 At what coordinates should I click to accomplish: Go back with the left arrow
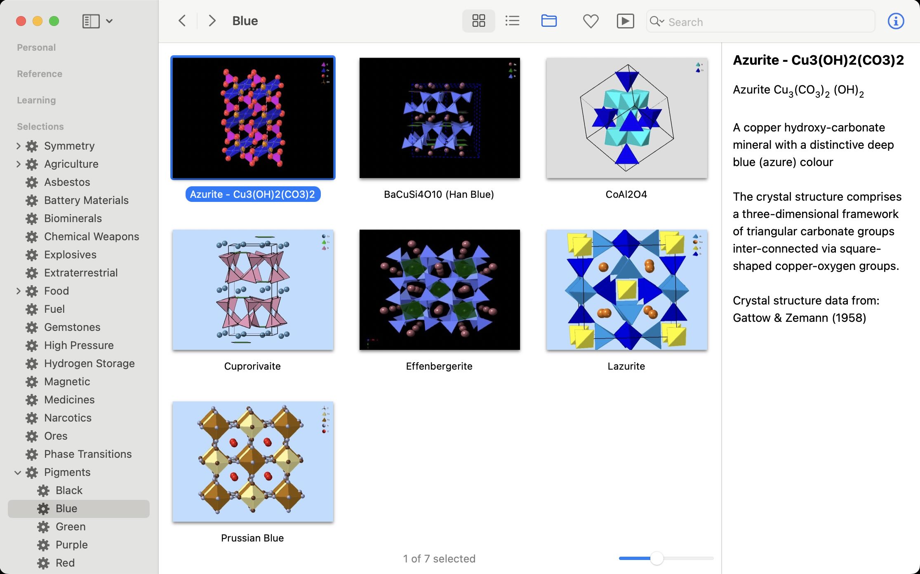(182, 21)
